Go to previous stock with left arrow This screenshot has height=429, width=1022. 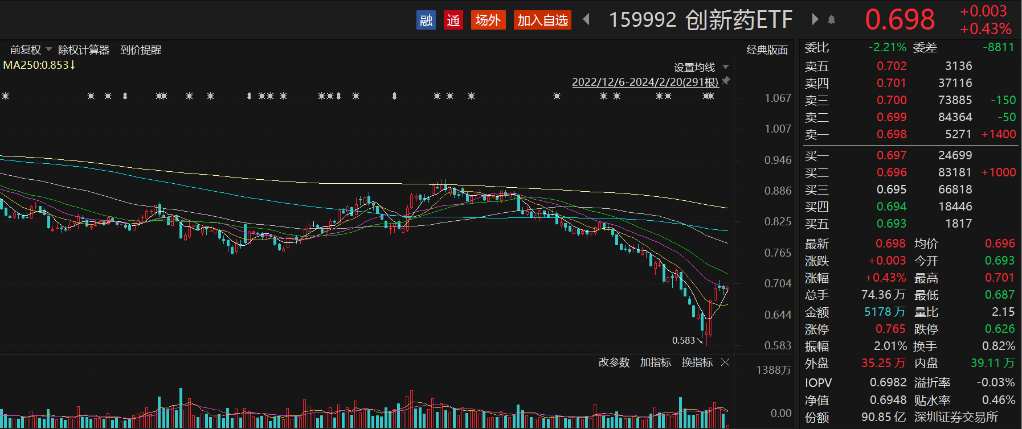click(x=586, y=20)
